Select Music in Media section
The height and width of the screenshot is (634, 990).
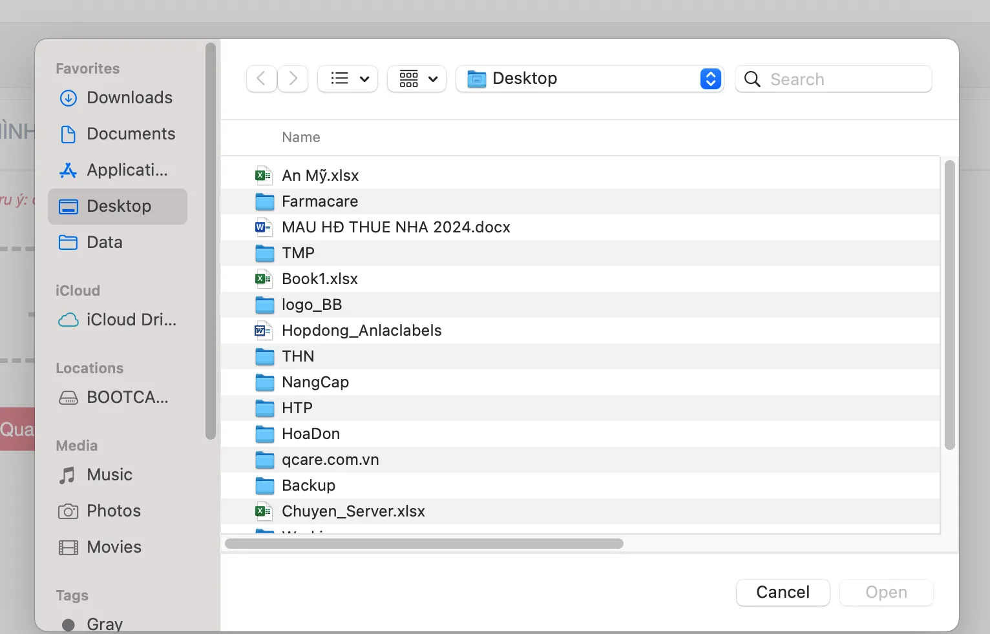point(109,475)
